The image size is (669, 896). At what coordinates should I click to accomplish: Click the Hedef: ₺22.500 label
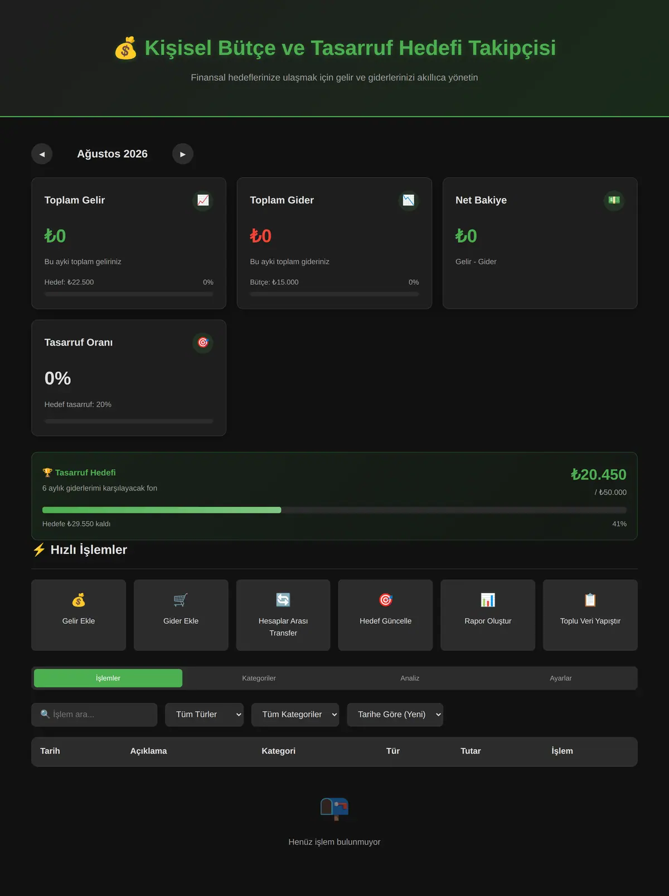point(69,282)
